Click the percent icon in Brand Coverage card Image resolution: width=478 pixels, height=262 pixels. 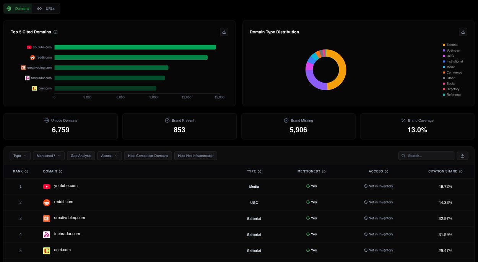pos(403,120)
